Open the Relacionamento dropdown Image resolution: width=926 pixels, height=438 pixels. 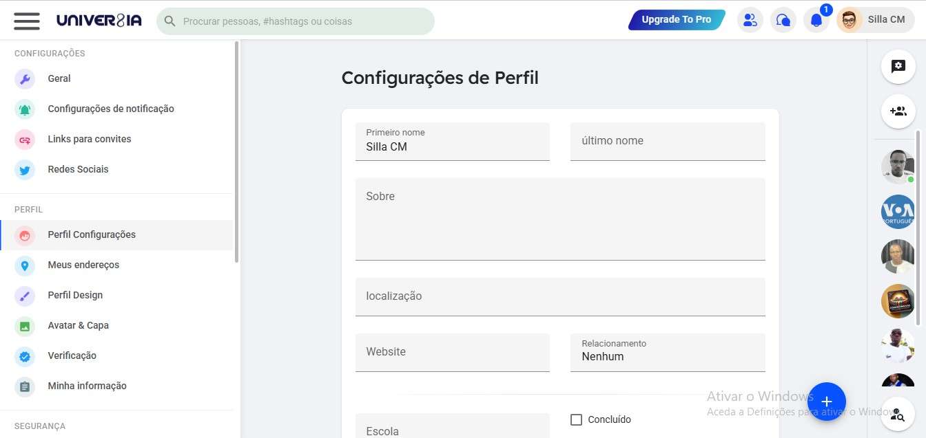coord(667,352)
